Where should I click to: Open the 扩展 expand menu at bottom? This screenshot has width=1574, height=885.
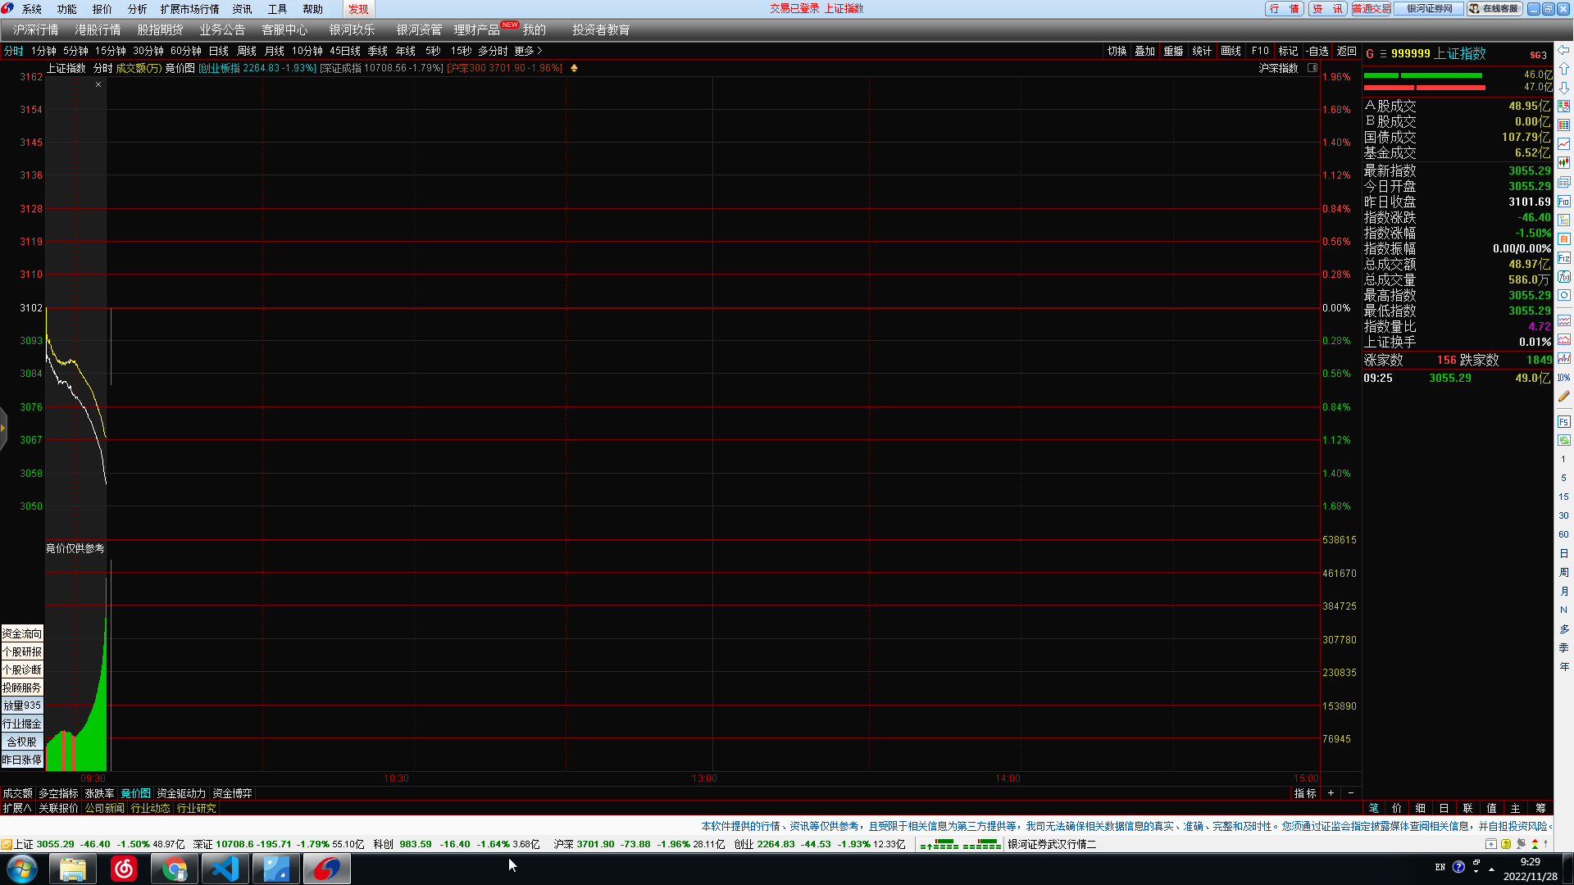tap(16, 808)
